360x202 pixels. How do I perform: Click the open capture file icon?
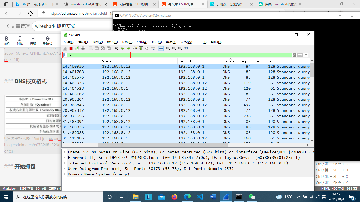91,48
